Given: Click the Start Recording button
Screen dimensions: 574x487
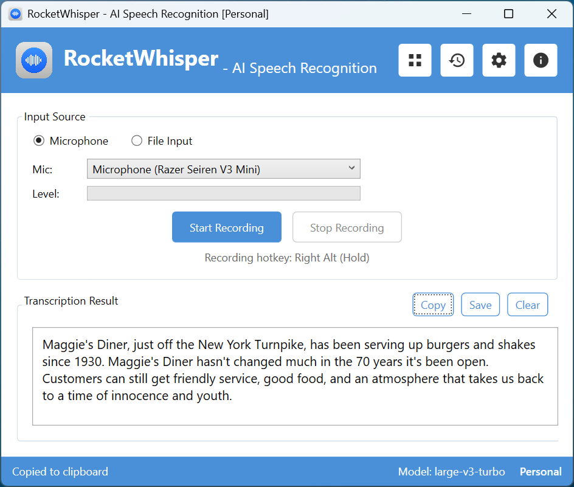Looking at the screenshot, I should [227, 227].
